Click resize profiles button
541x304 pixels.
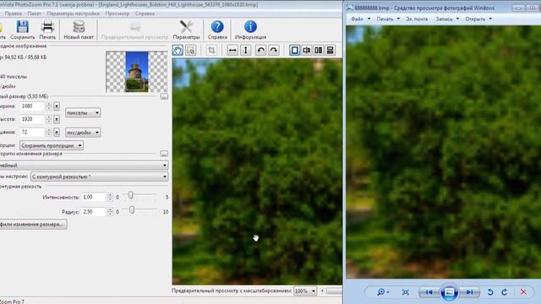(33, 225)
